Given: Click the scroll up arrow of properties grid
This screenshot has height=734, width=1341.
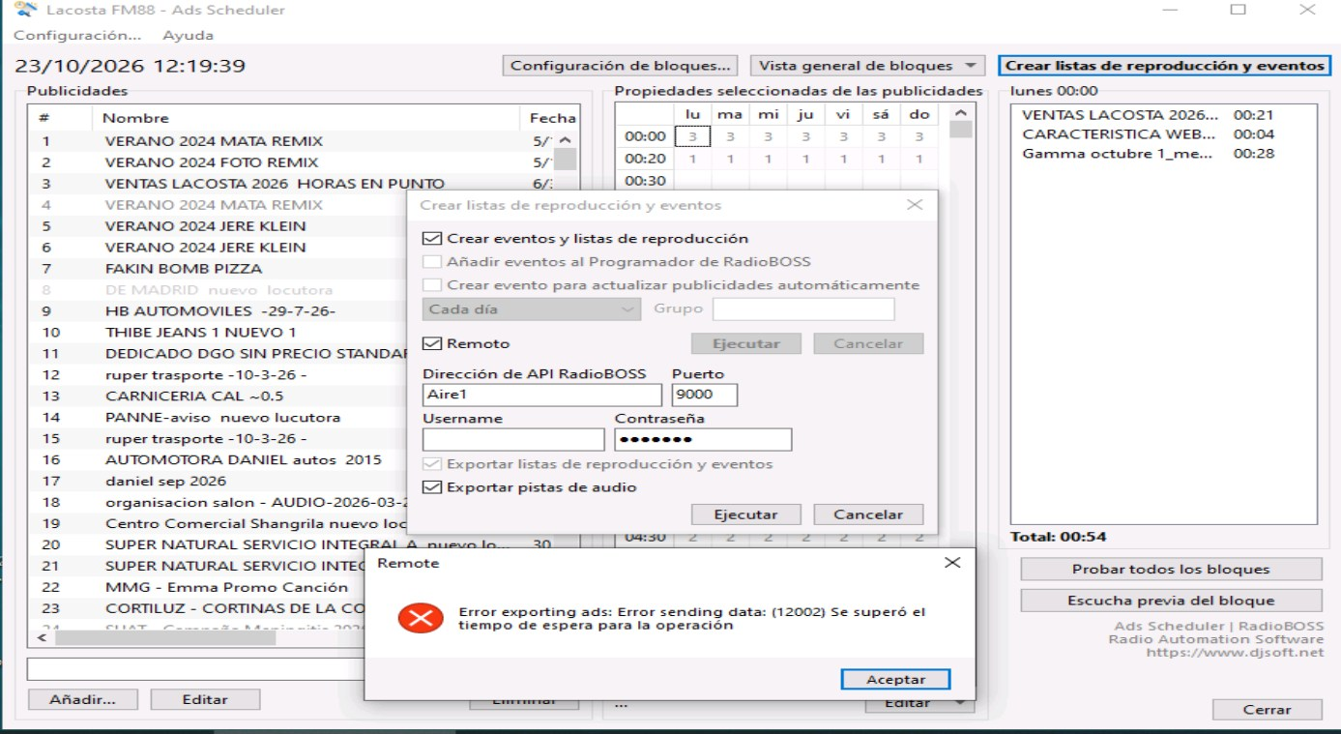Looking at the screenshot, I should [960, 113].
